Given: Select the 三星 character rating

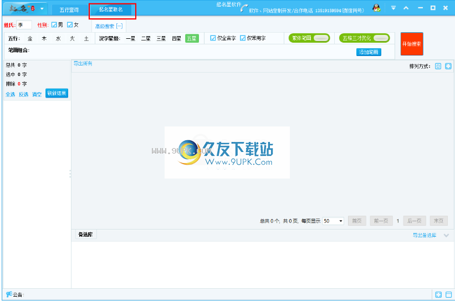Looking at the screenshot, I should [161, 38].
